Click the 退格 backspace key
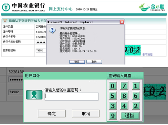The width and height of the screenshot is (168, 125). coord(130,116)
